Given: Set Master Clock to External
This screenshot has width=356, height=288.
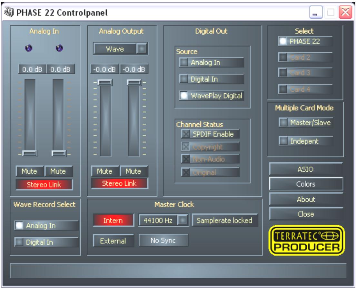Looking at the screenshot, I should coord(113,241).
